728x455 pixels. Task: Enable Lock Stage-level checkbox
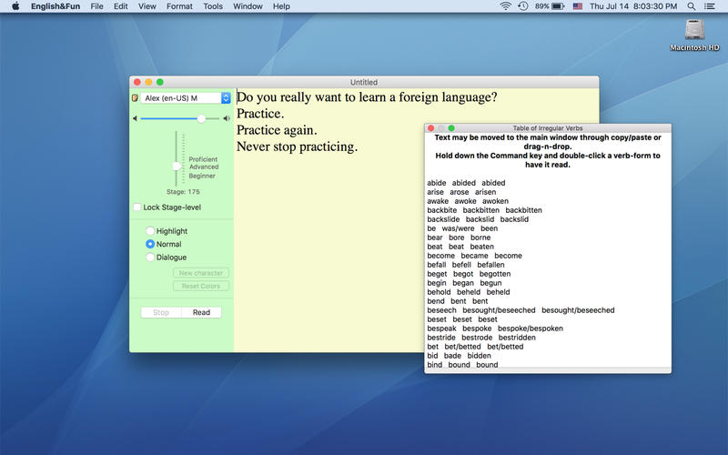137,207
